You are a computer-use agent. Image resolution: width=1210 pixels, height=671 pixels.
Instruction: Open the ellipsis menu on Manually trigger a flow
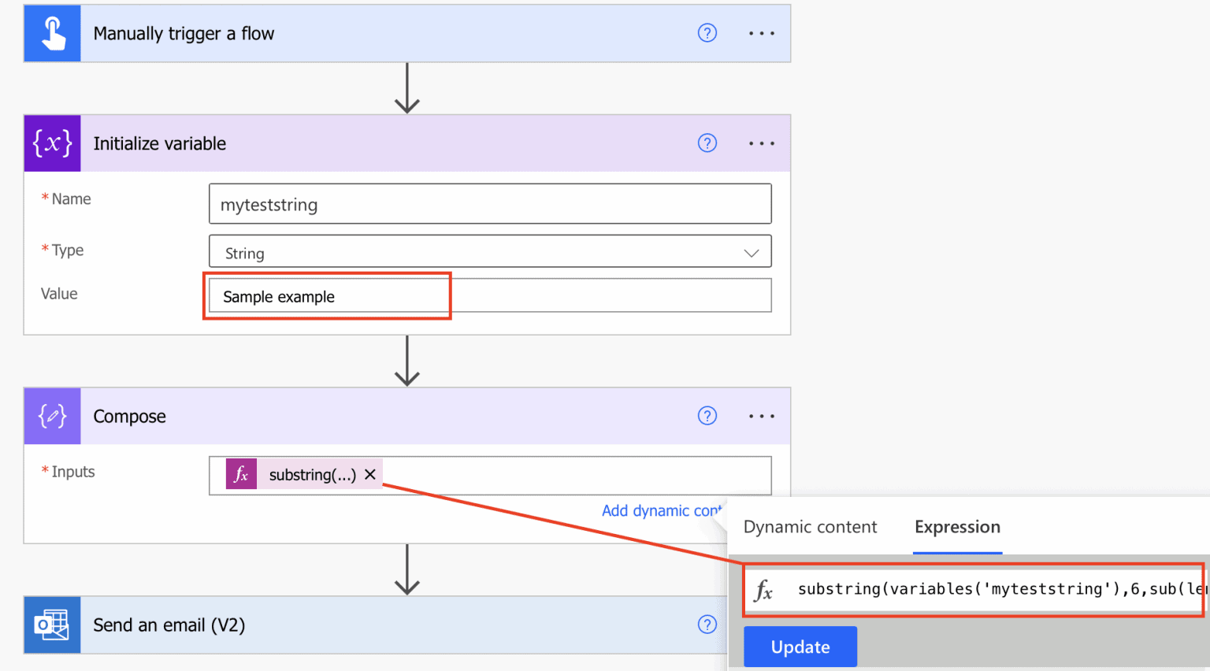click(761, 32)
